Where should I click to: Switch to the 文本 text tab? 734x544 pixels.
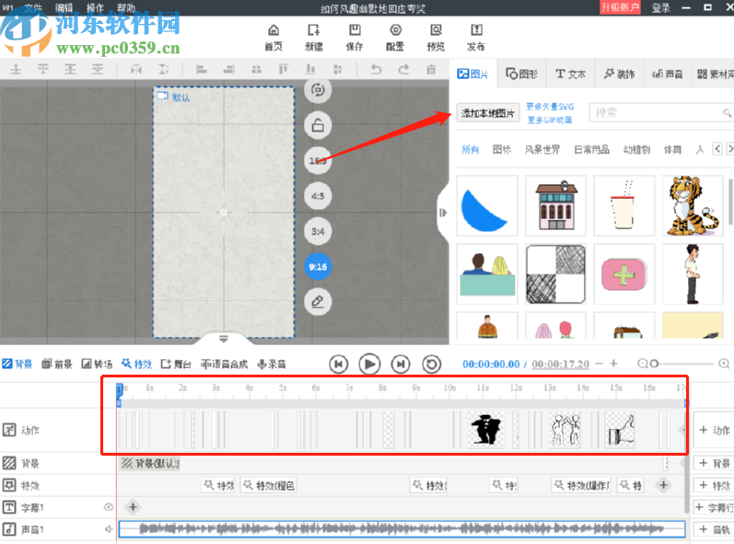(570, 74)
